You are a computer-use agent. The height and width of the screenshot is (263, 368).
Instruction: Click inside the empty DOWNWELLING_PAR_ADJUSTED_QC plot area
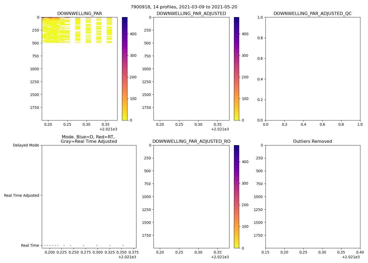point(313,69)
